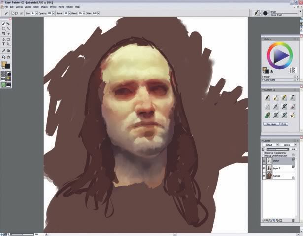Click the black additional color swatch in toolbox
Image resolution: width=303 pixels, height=236 pixels.
(x=8, y=66)
